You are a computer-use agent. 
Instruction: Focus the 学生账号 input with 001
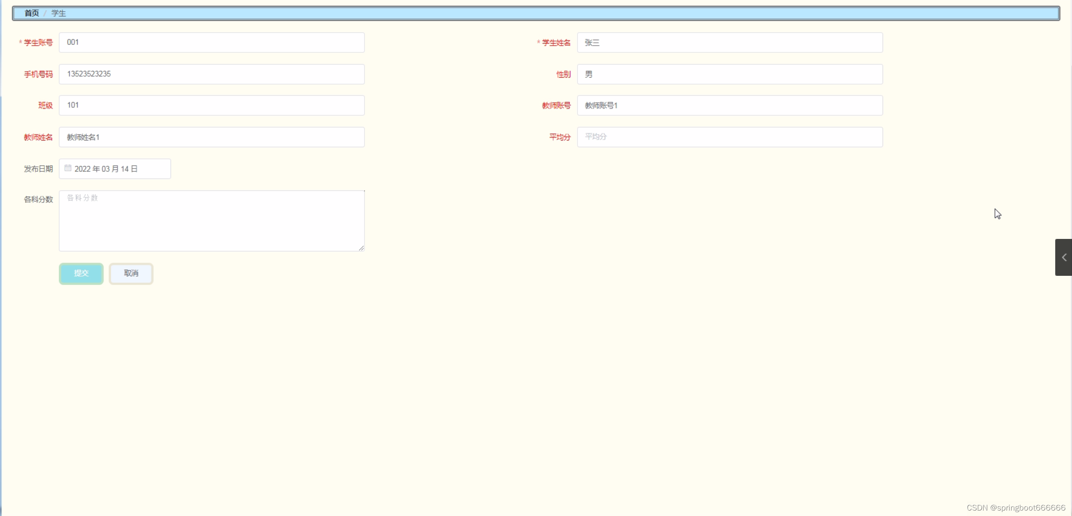click(212, 42)
